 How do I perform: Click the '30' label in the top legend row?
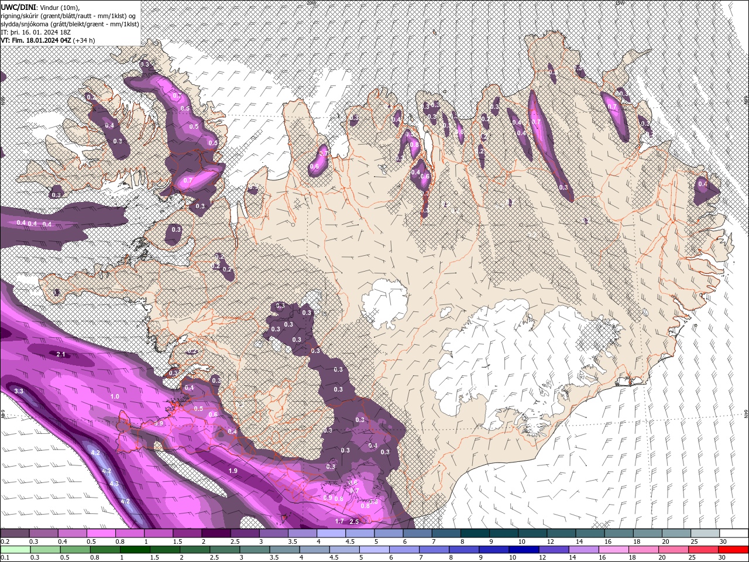tap(723, 542)
